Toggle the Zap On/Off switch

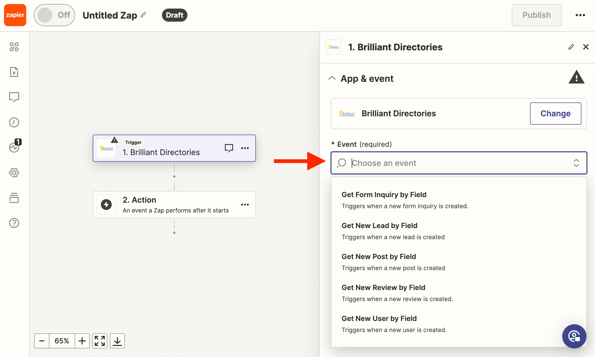[54, 15]
